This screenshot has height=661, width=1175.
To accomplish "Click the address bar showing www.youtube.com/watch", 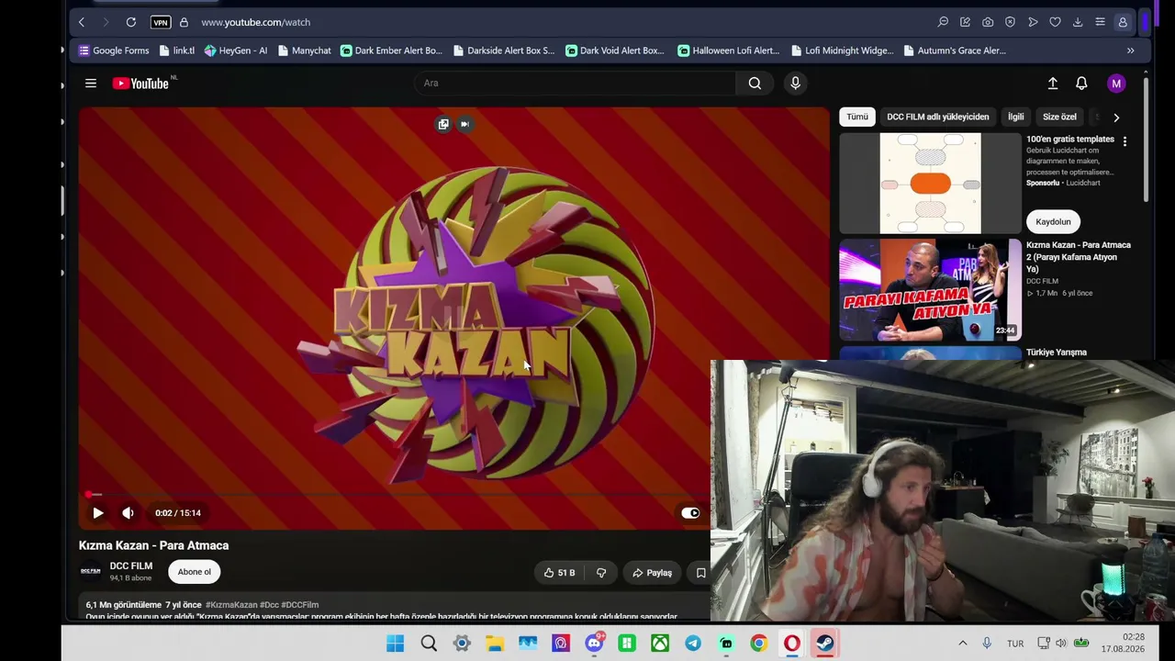I will coord(255,22).
